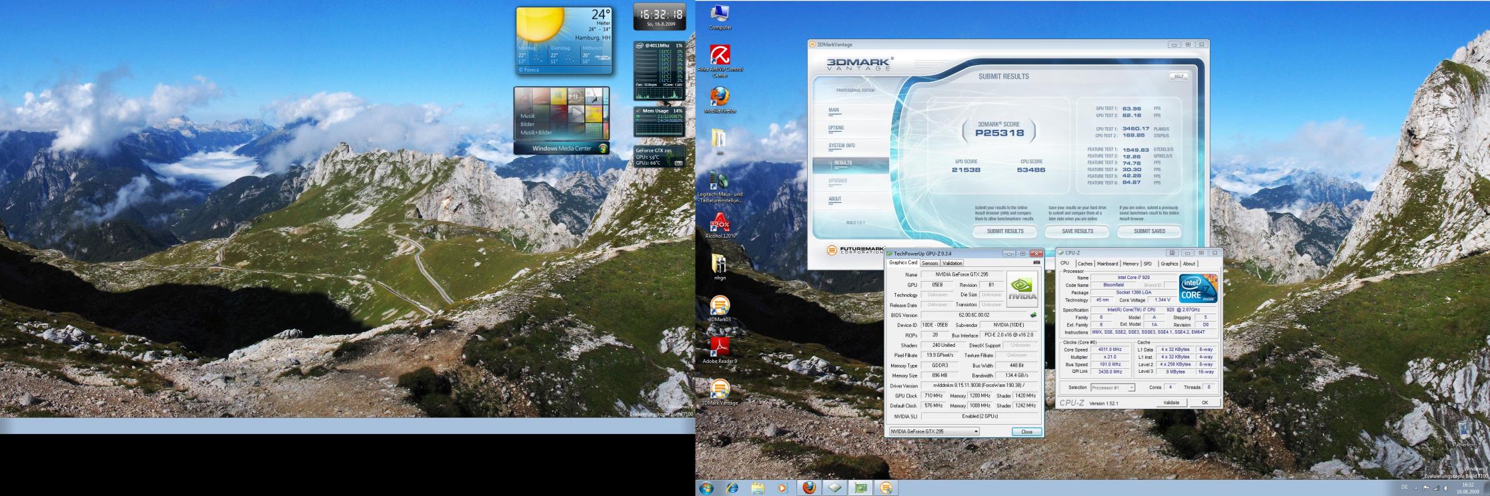
Task: Open Windows Explorer from the taskbar
Action: [x=758, y=488]
